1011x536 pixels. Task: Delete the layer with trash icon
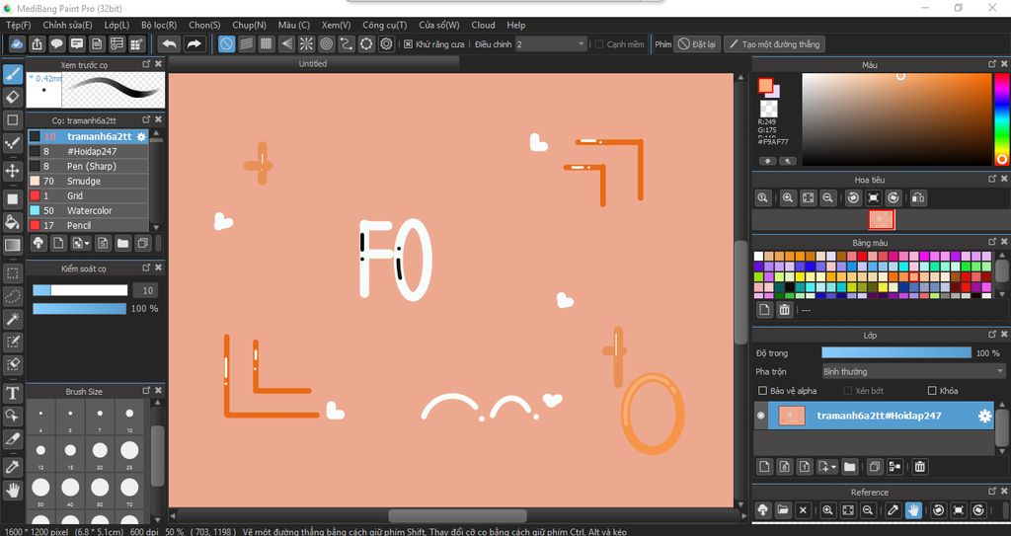click(x=920, y=466)
